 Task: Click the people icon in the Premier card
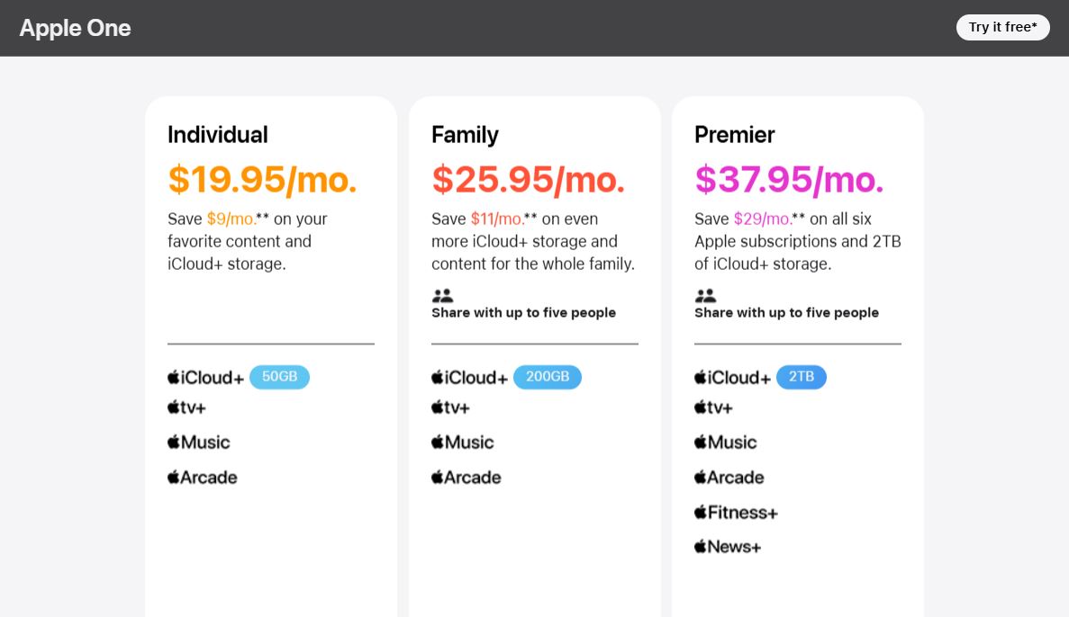(706, 295)
